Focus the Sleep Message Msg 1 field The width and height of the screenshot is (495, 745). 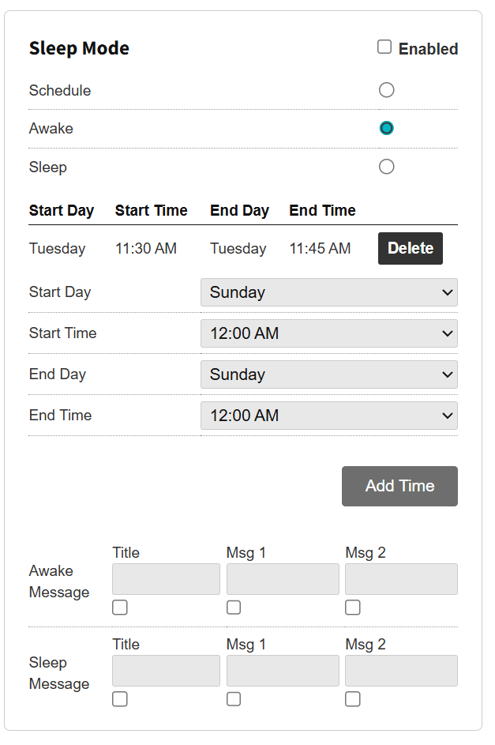[283, 671]
